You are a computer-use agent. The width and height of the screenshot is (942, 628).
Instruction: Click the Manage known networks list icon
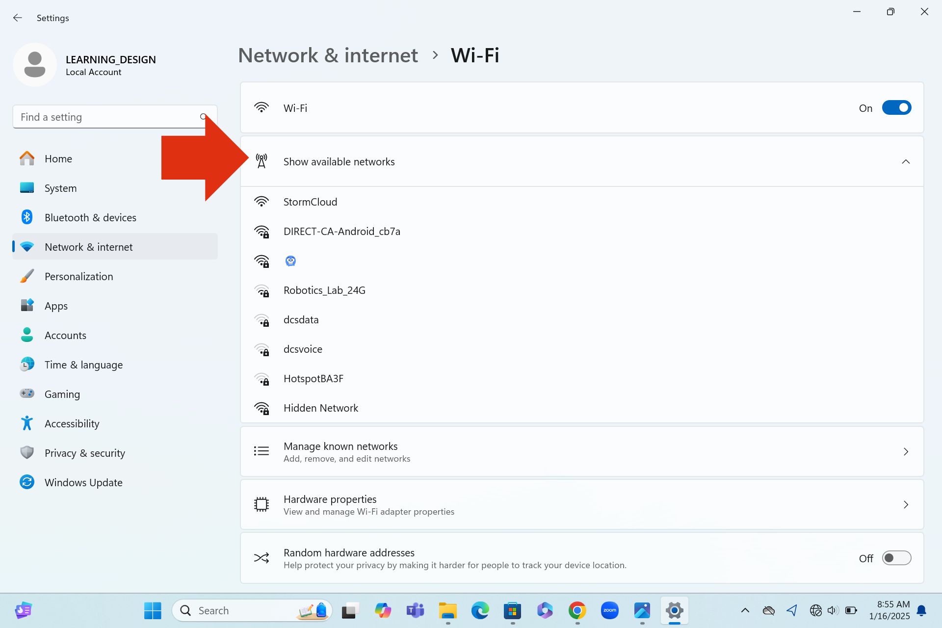point(262,451)
